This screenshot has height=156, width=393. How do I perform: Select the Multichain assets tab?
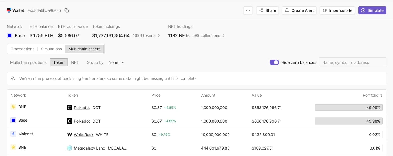click(84, 49)
